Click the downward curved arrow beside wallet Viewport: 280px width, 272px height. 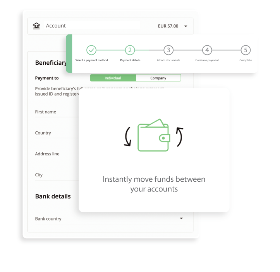128,136
